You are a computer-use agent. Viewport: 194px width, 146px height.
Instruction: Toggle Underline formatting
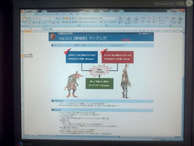40,22
